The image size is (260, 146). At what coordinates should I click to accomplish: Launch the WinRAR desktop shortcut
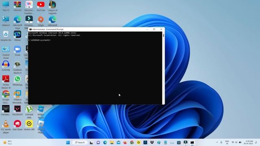pyautogui.click(x=17, y=6)
